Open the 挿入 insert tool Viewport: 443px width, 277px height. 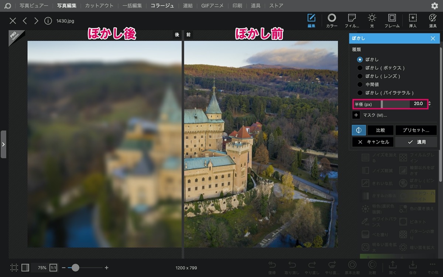pos(413,21)
